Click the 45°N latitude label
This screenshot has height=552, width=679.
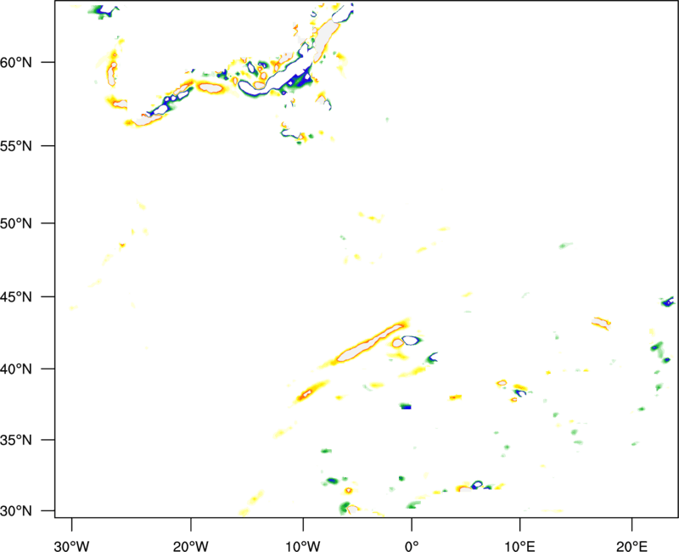[16, 297]
